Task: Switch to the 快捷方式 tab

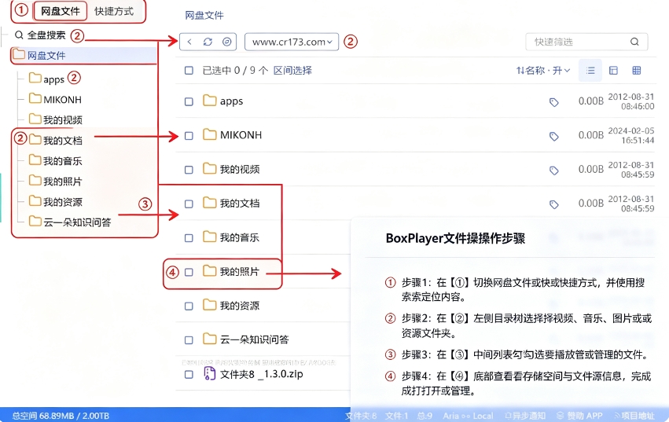Action: pyautogui.click(x=113, y=11)
